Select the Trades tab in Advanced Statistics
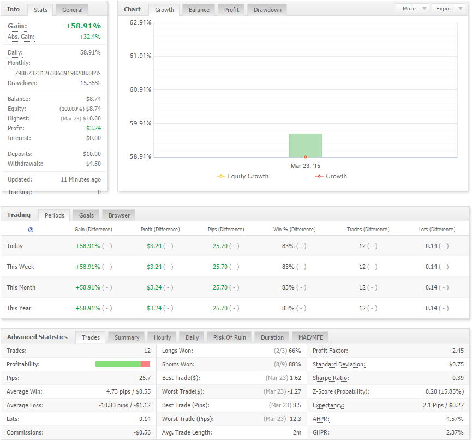 [x=91, y=337]
